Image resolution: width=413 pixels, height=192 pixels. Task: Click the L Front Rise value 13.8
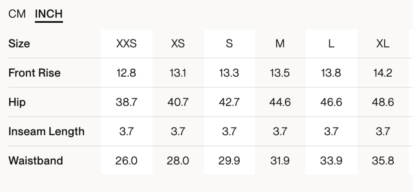[x=331, y=73]
